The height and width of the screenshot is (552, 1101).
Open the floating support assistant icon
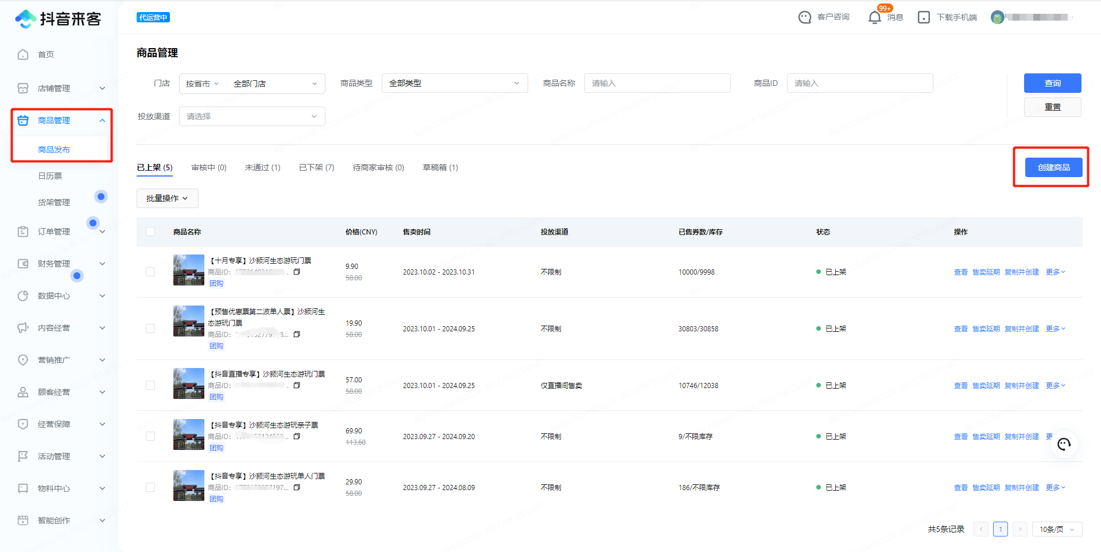click(x=1064, y=445)
